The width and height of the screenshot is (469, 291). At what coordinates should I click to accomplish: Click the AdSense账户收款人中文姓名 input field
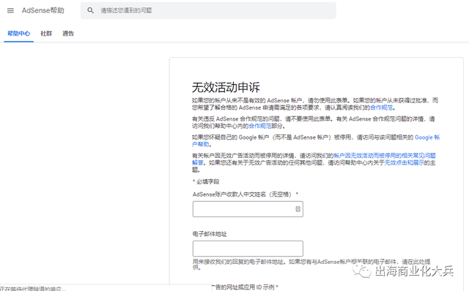pyautogui.click(x=248, y=209)
